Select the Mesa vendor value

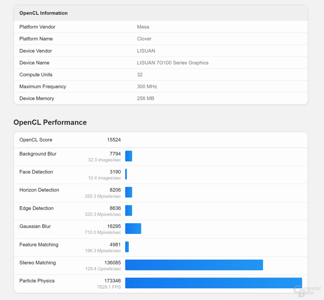point(143,27)
